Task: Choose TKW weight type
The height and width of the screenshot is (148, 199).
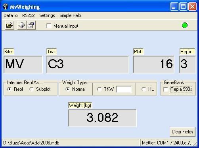Action: coord(99,89)
